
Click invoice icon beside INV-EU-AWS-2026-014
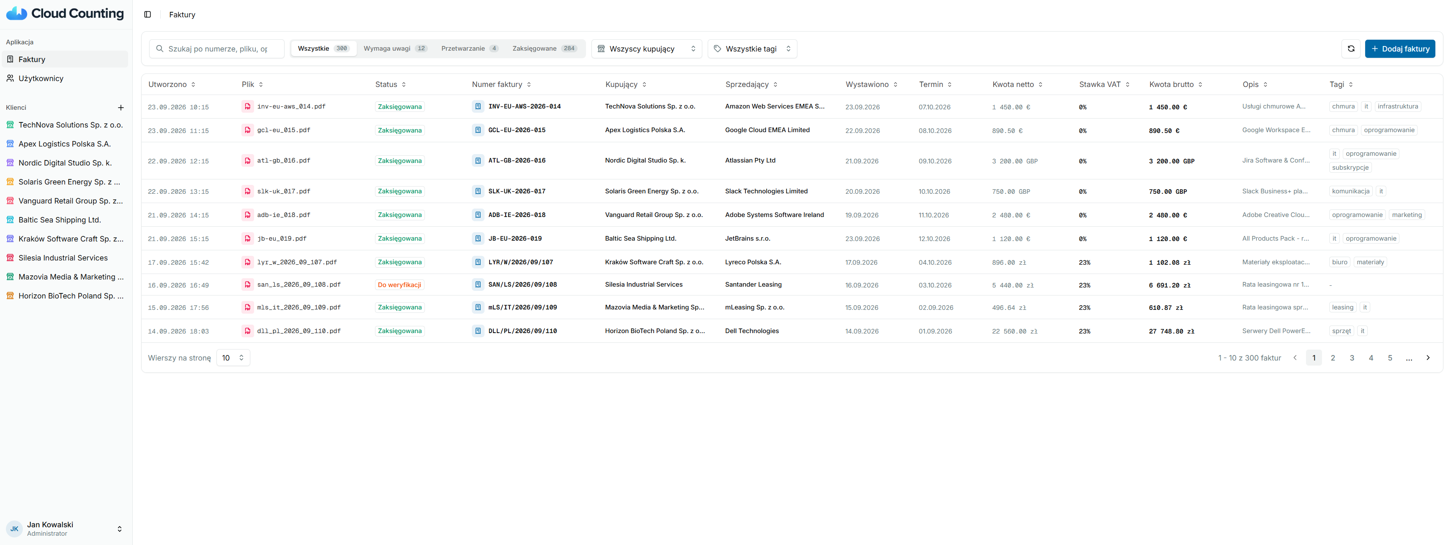coord(478,106)
